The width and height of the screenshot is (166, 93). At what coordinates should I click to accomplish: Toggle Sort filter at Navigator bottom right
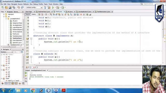pyautogui.click(x=23, y=83)
